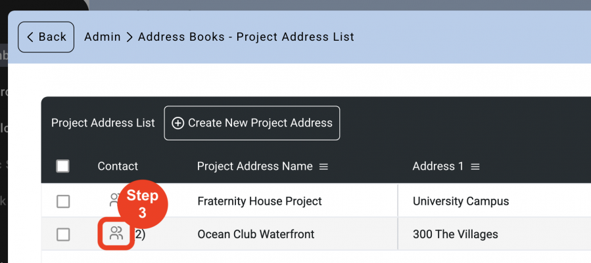591x263 pixels.
Task: Click the Back button
Action: pyautogui.click(x=46, y=37)
